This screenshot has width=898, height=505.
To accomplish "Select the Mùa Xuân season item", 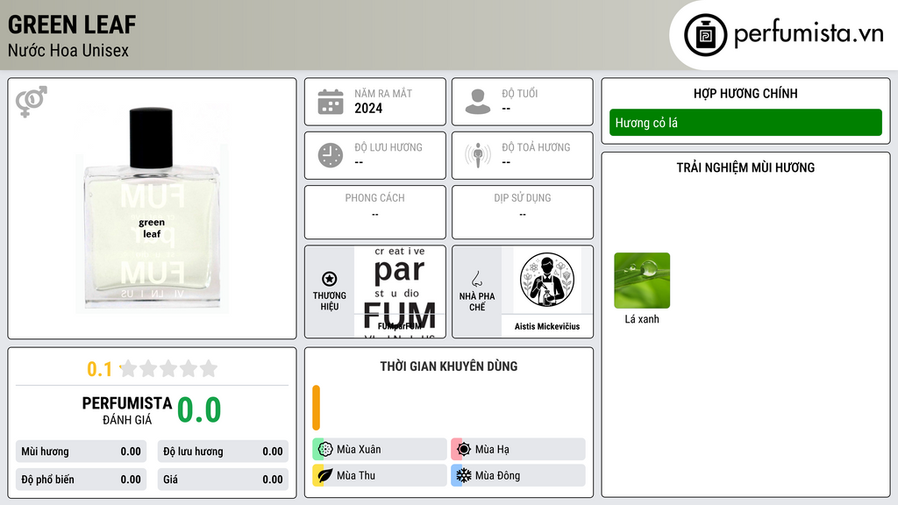I will click(380, 450).
